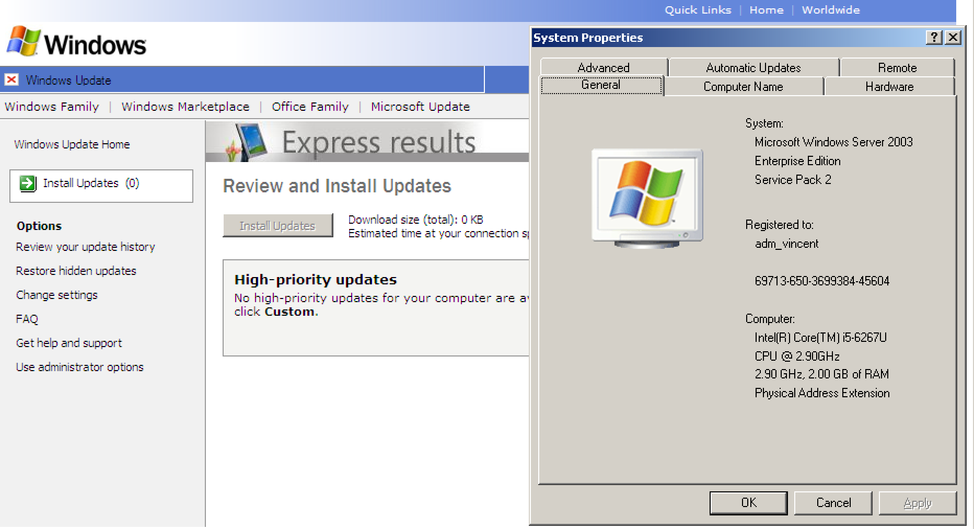Click the Express results tablet graphic
The height and width of the screenshot is (529, 974).
(x=247, y=142)
